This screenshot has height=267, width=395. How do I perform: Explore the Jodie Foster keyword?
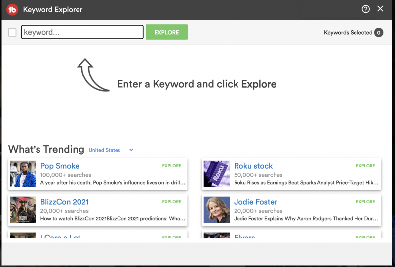[x=365, y=202]
